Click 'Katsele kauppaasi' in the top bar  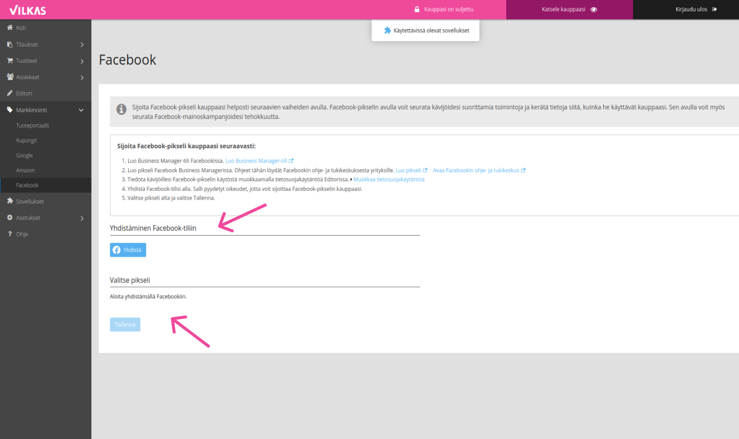click(569, 10)
